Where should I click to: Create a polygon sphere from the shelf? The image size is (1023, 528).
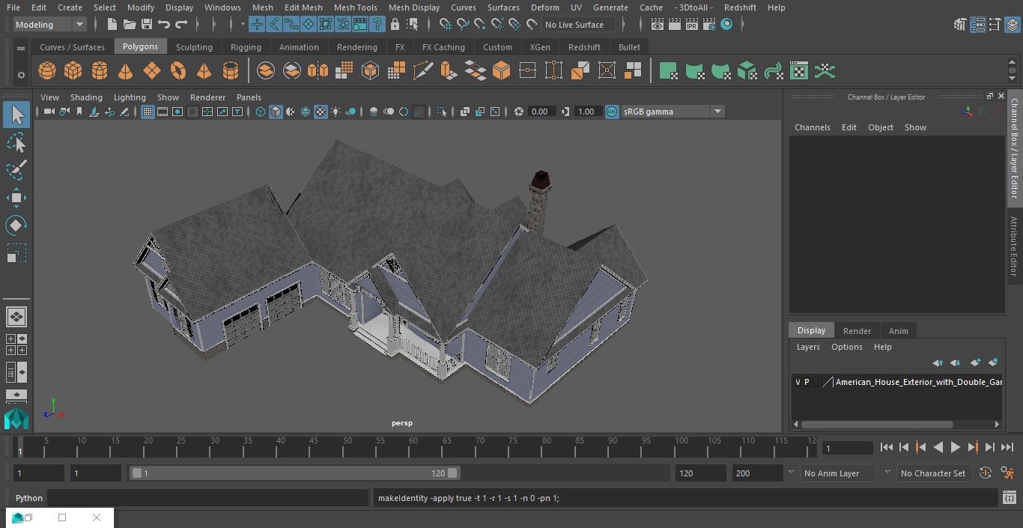point(47,71)
